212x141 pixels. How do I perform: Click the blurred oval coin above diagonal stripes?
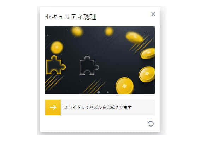tap(134, 37)
